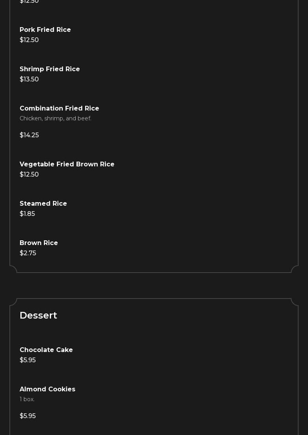Select the Pork Fried Rice item
The height and width of the screenshot is (435, 308).
coord(45,30)
